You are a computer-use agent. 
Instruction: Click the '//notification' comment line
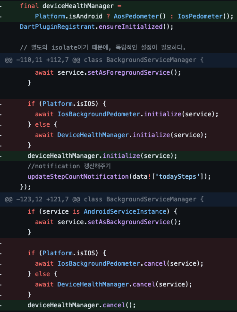pos(69,166)
